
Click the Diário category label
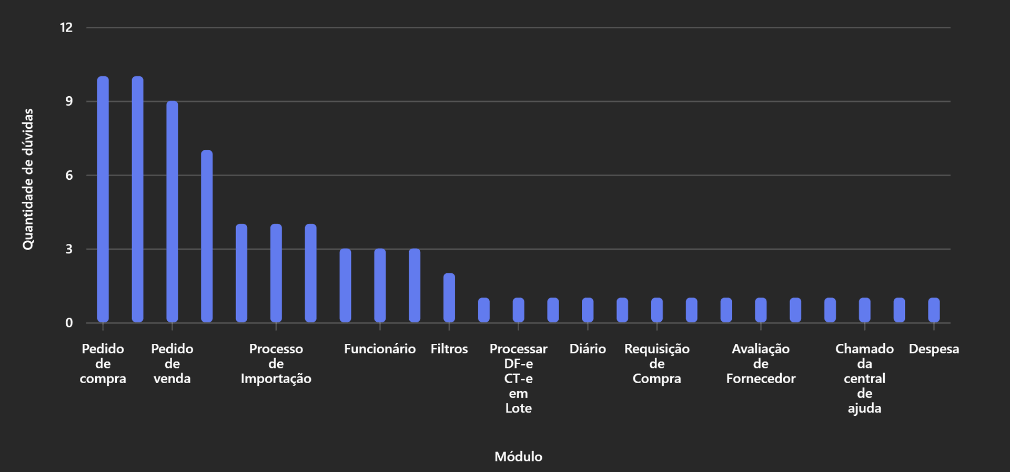(x=588, y=349)
